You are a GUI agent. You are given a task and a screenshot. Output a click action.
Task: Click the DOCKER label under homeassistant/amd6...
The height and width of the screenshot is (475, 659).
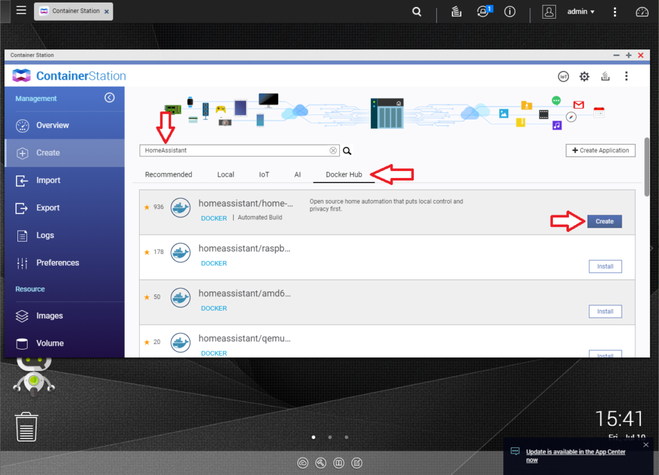click(214, 308)
